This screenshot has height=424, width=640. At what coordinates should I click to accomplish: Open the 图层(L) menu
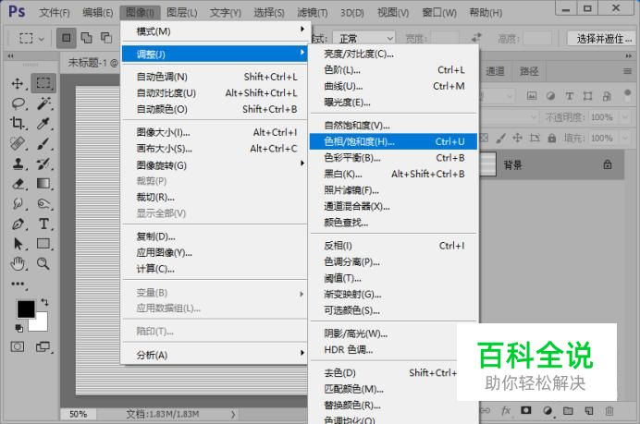(181, 13)
